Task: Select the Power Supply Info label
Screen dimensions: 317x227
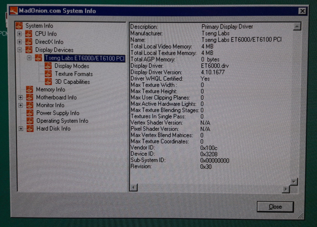Action: [x=58, y=113]
